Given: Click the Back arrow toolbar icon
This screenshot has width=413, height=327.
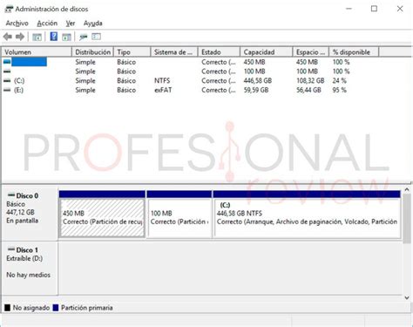Looking at the screenshot, I should coord(8,37).
